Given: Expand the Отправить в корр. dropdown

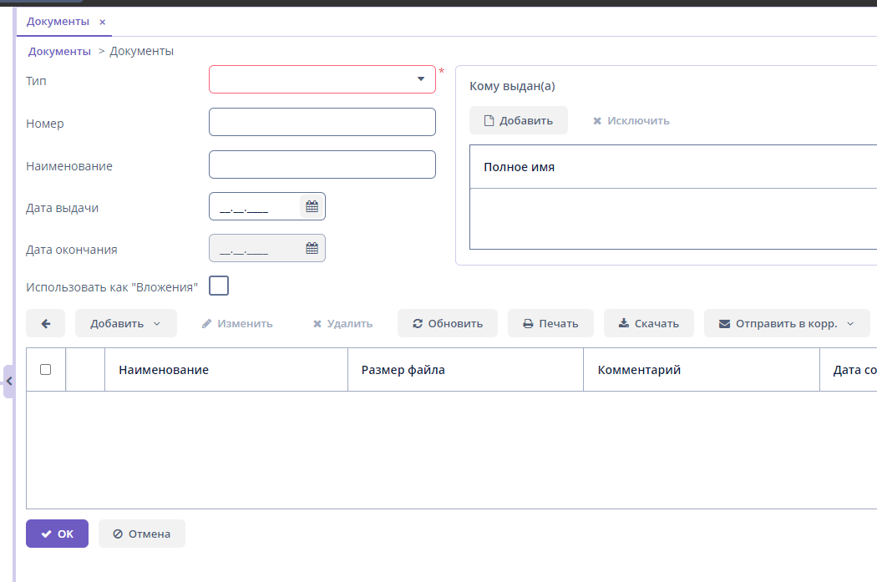Looking at the screenshot, I should 786,323.
